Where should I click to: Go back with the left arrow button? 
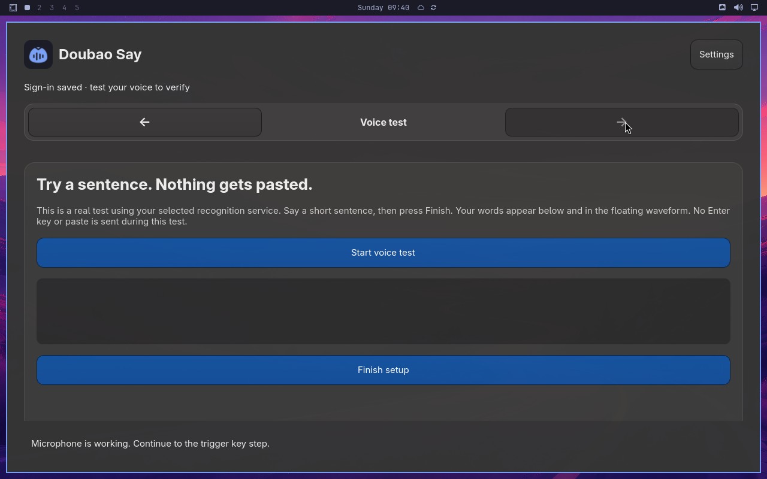[x=145, y=122]
